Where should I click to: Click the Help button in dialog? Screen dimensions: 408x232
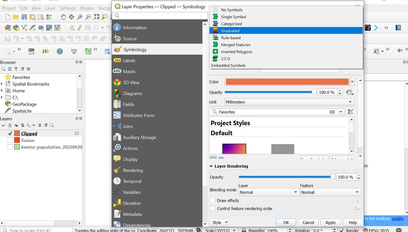click(353, 223)
